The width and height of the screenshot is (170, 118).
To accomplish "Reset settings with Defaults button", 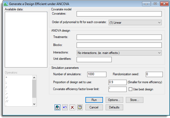I will tap(114, 107).
